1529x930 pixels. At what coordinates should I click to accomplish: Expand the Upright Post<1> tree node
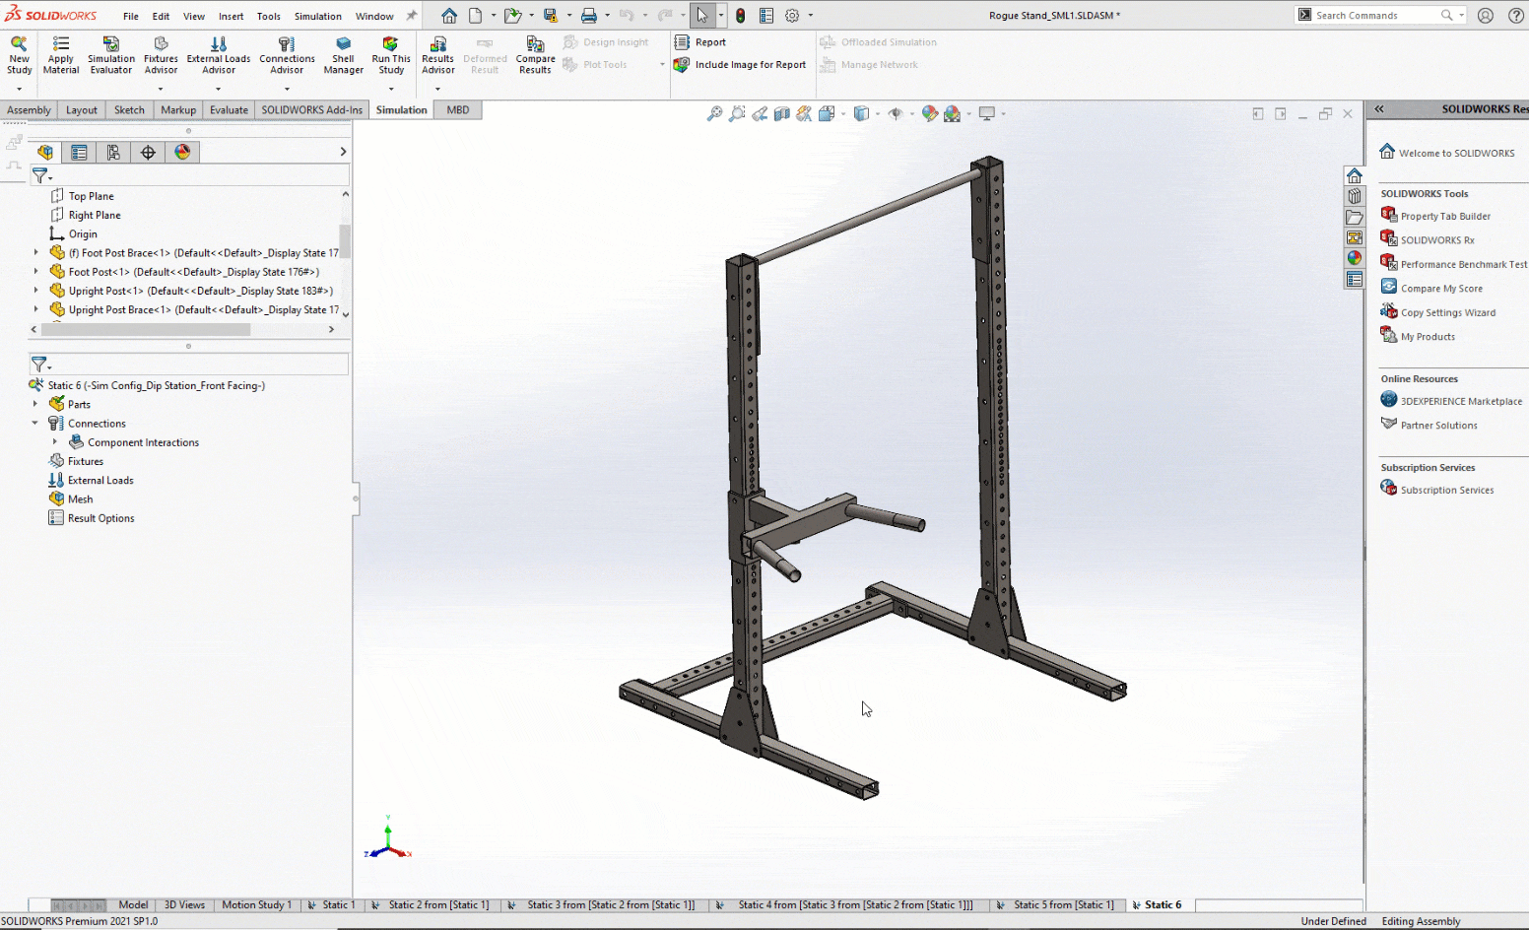36,290
